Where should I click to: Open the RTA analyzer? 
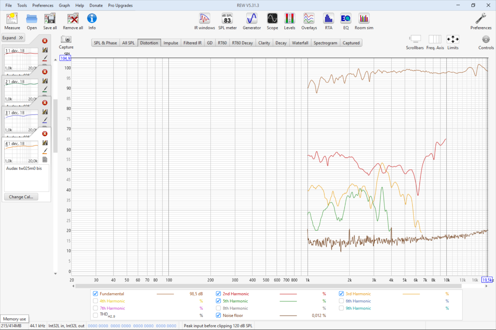point(328,21)
